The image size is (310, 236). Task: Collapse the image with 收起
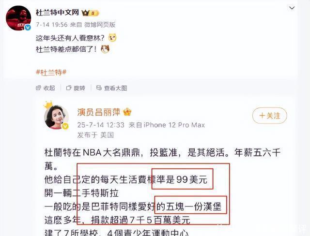[46, 88]
